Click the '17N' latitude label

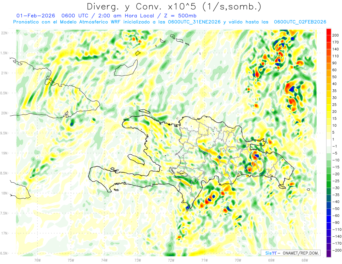click(x=4, y=233)
